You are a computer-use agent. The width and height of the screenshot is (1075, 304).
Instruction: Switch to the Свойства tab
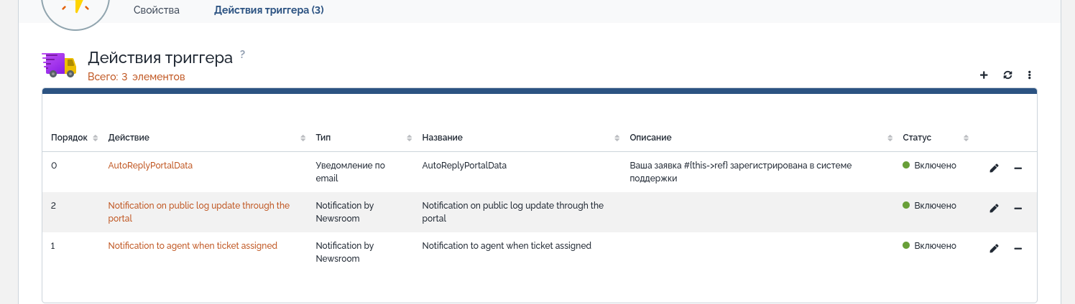coord(157,10)
